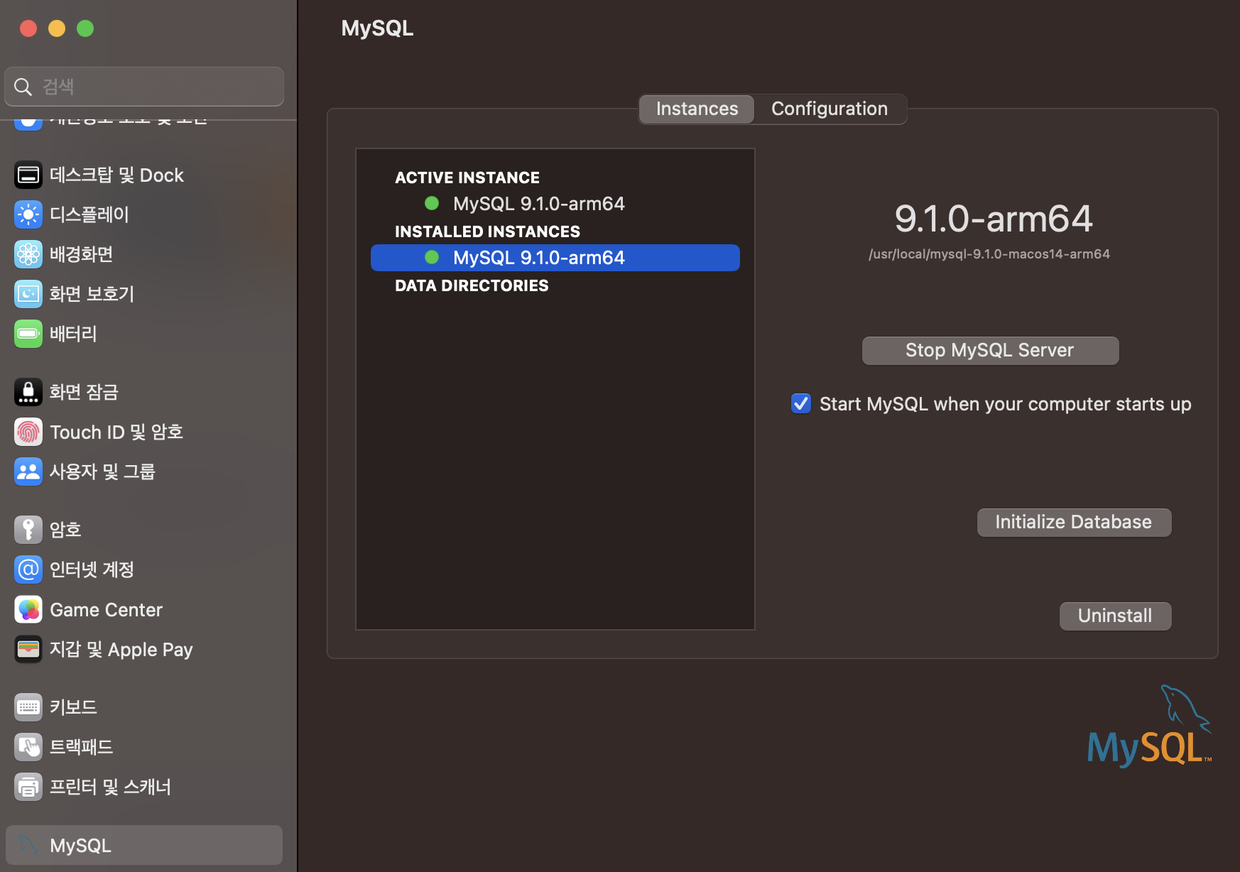This screenshot has width=1240, height=872.
Task: Click installed instance green status dot
Action: 432,257
